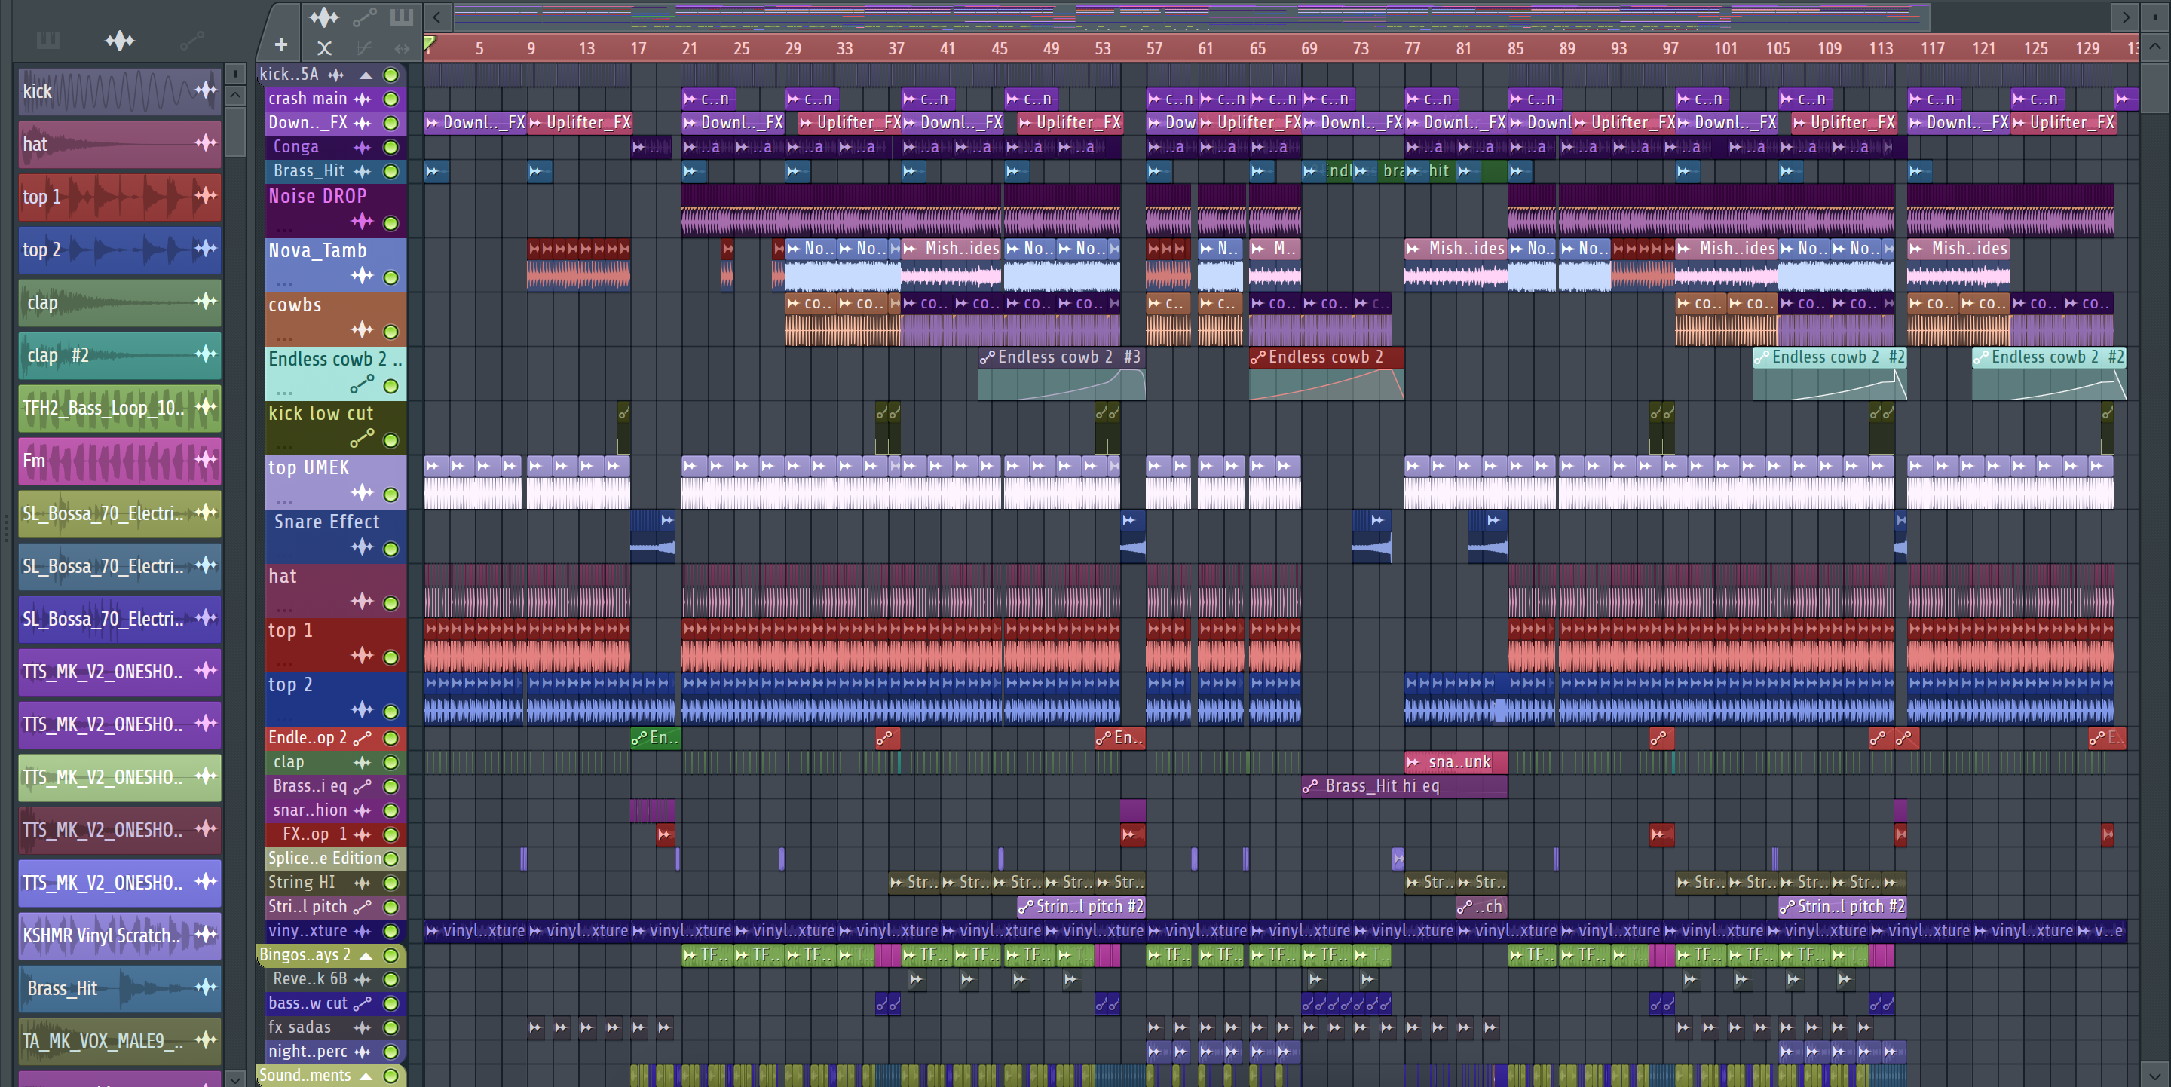Select pattern clip focus in playlist header

(x=401, y=16)
